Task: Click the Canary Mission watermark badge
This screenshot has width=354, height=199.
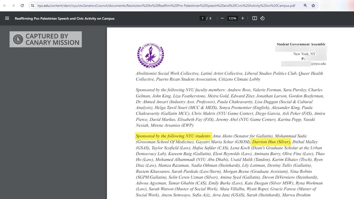Action: point(46,39)
